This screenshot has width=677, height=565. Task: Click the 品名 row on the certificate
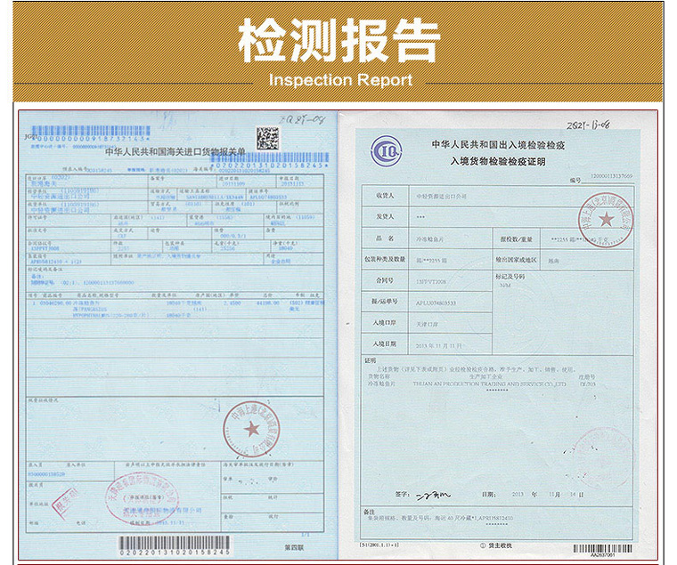click(x=384, y=238)
